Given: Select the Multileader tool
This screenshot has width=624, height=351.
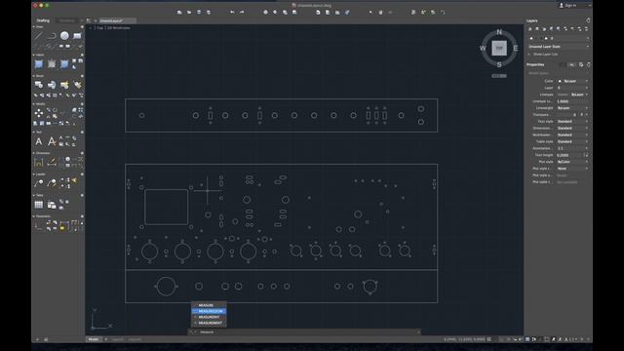Looking at the screenshot, I should coord(39,183).
